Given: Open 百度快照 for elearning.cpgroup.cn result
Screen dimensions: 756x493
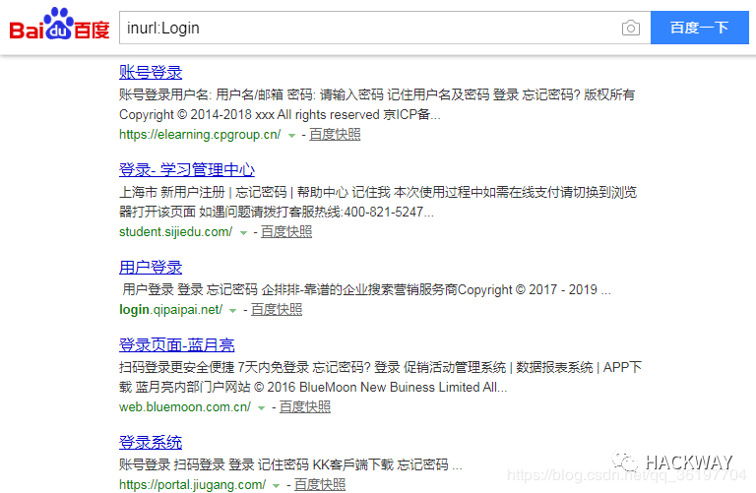Looking at the screenshot, I should click(x=335, y=135).
